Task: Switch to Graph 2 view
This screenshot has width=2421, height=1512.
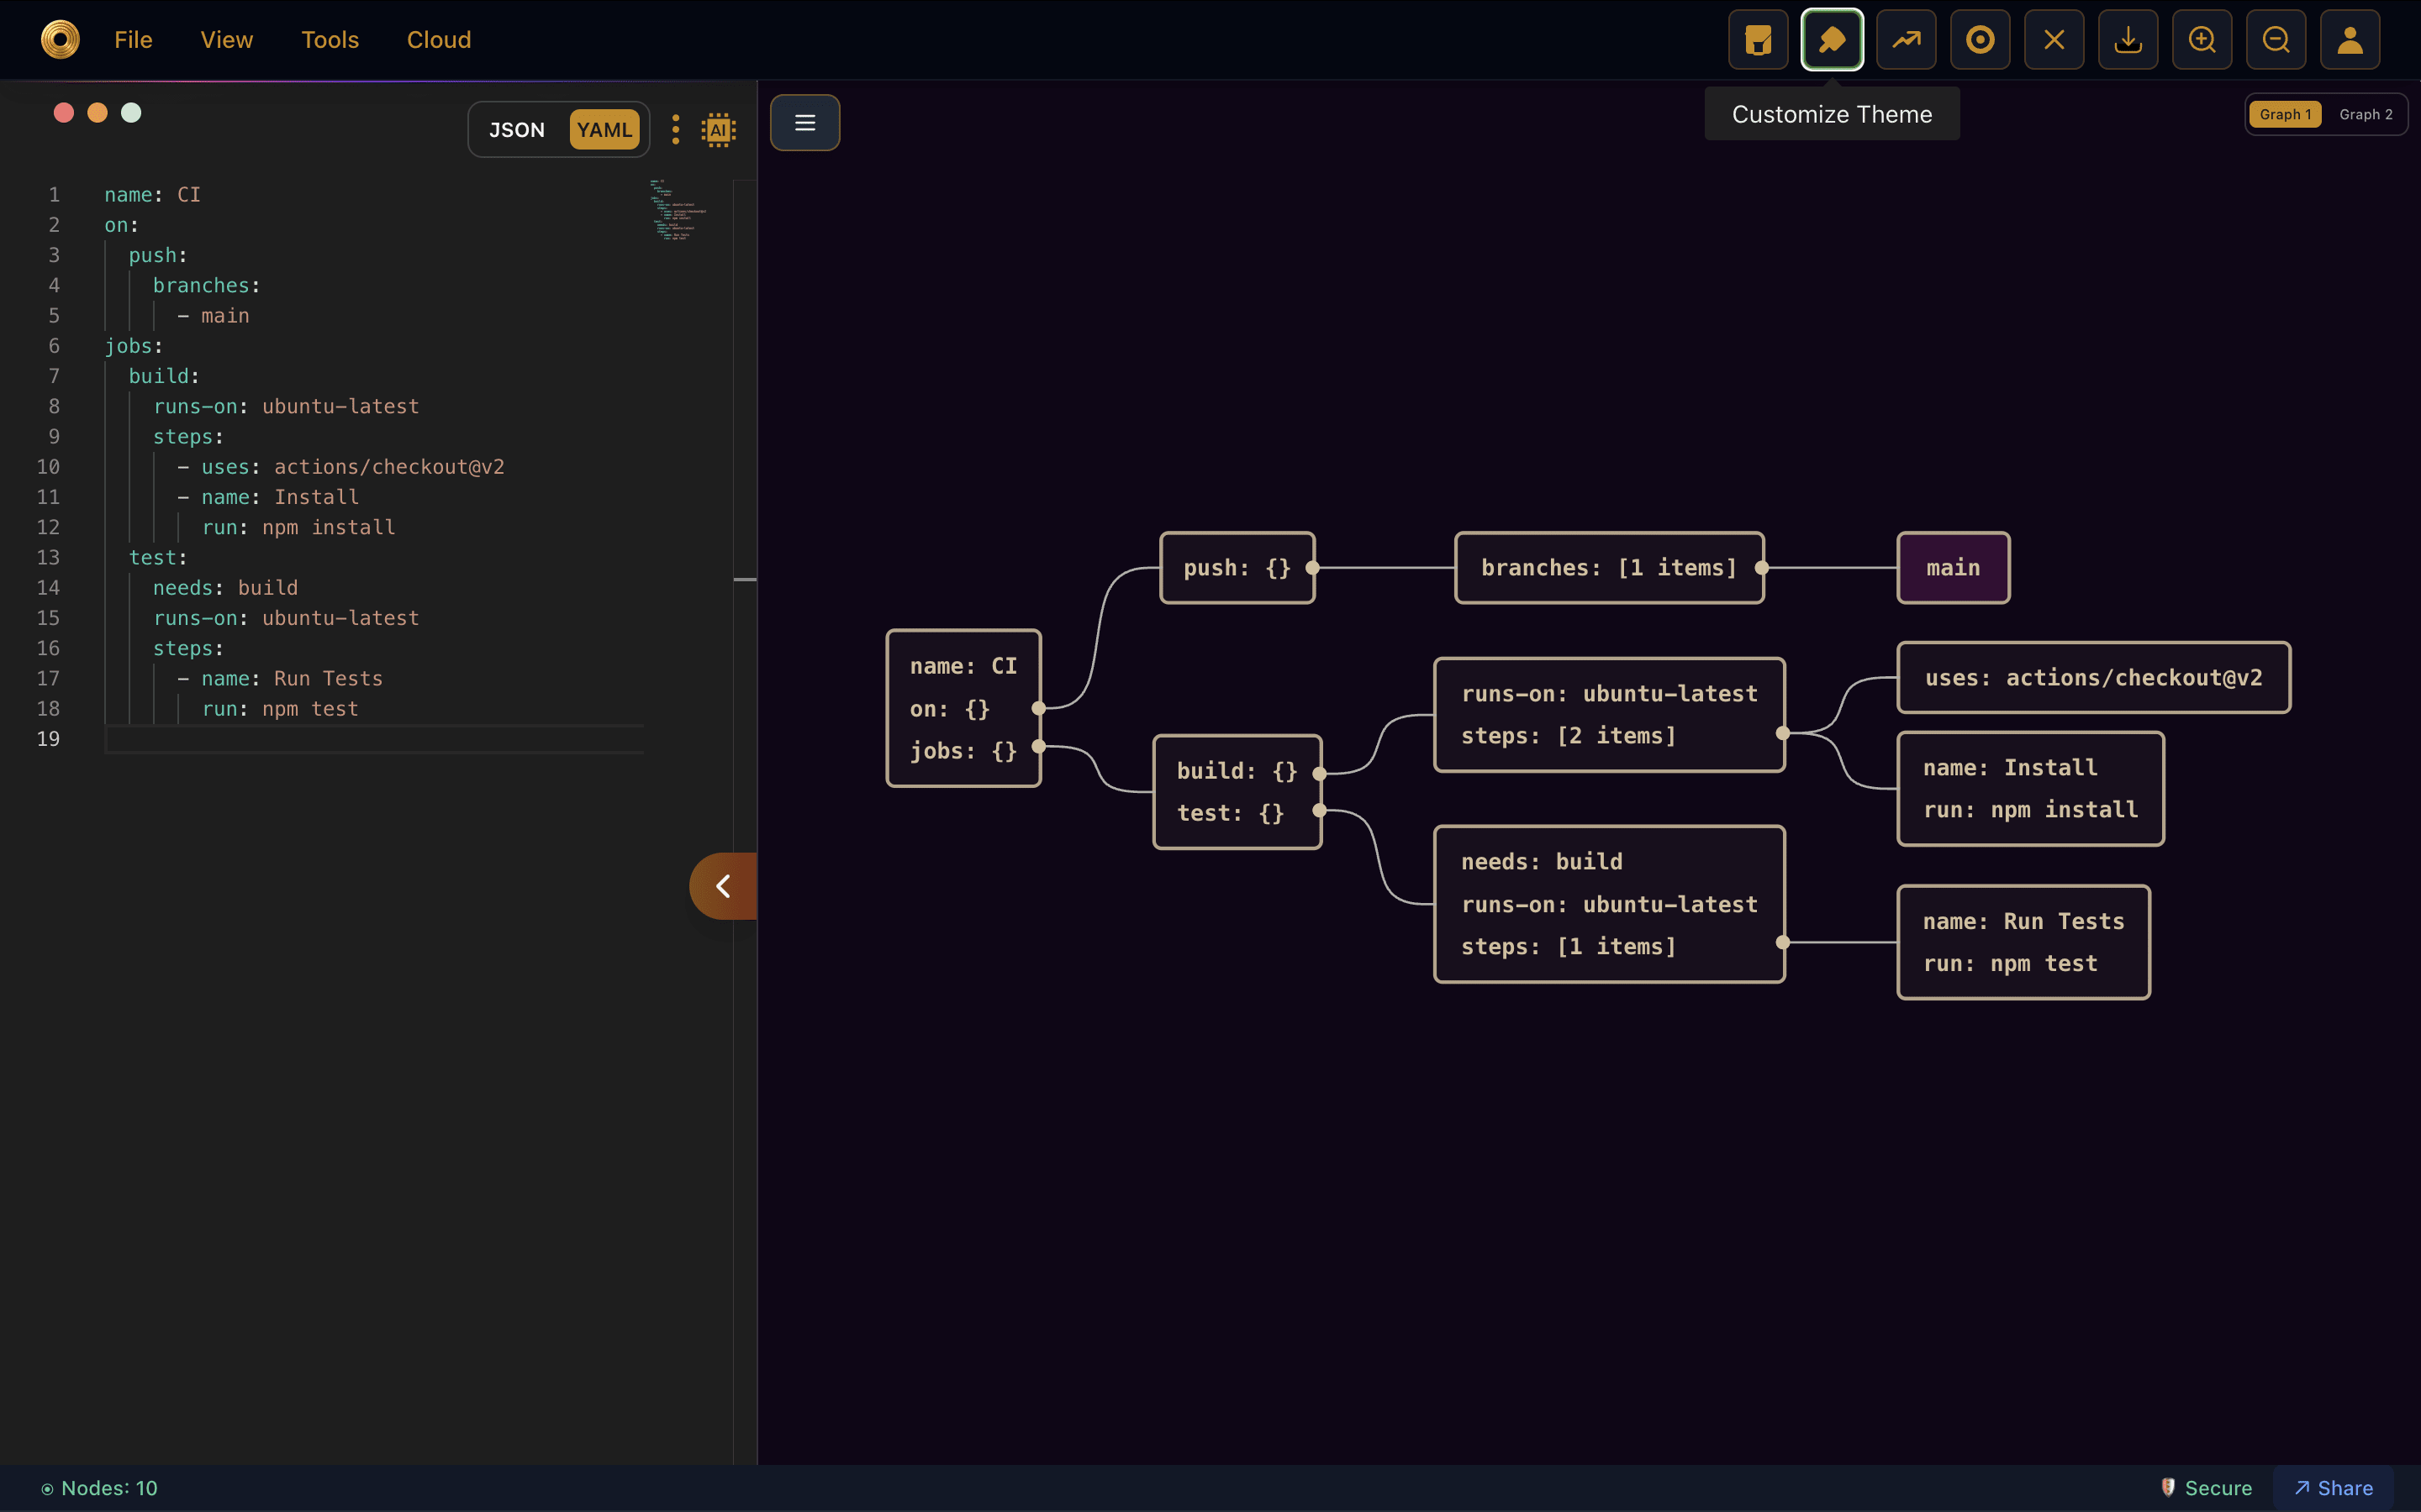Action: [2365, 114]
